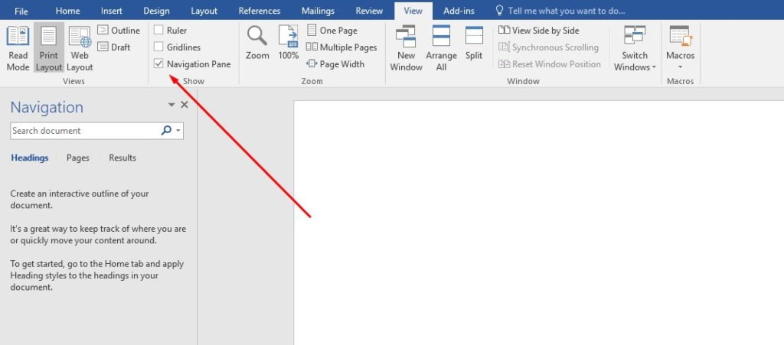Open the File tab
Screen dimensions: 784x345
pos(21,11)
